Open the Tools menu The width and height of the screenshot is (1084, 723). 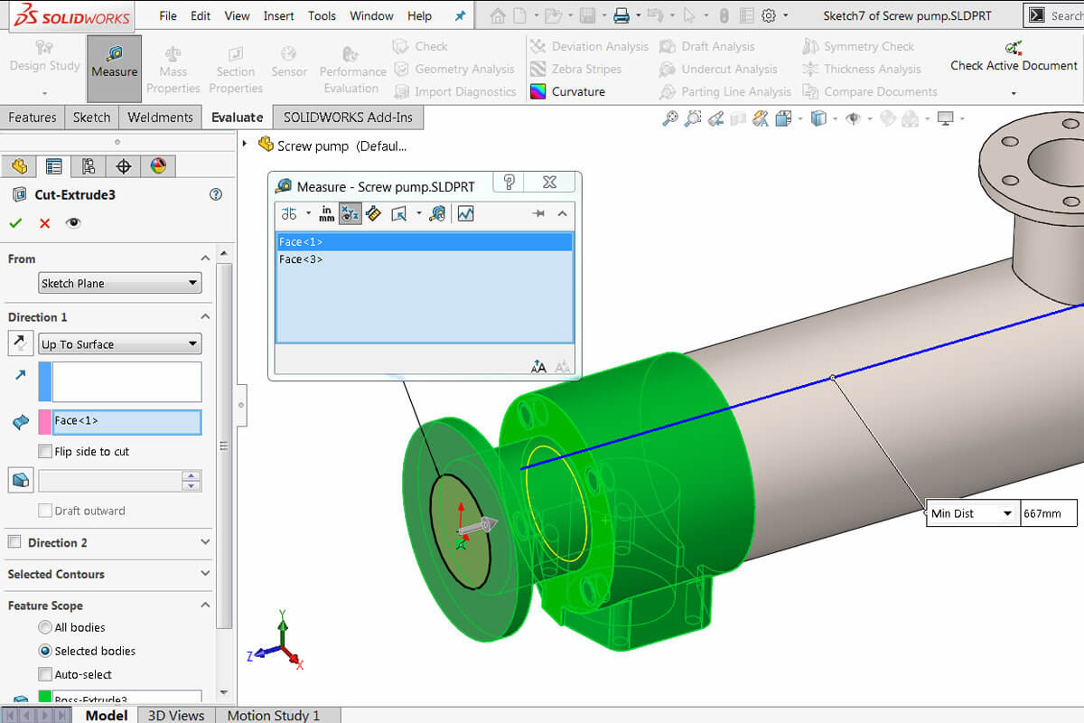(x=322, y=15)
